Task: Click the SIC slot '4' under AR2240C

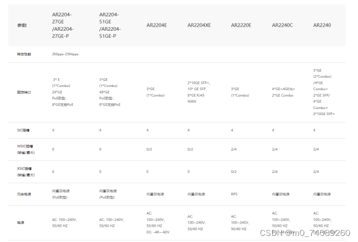Action: click(x=273, y=130)
